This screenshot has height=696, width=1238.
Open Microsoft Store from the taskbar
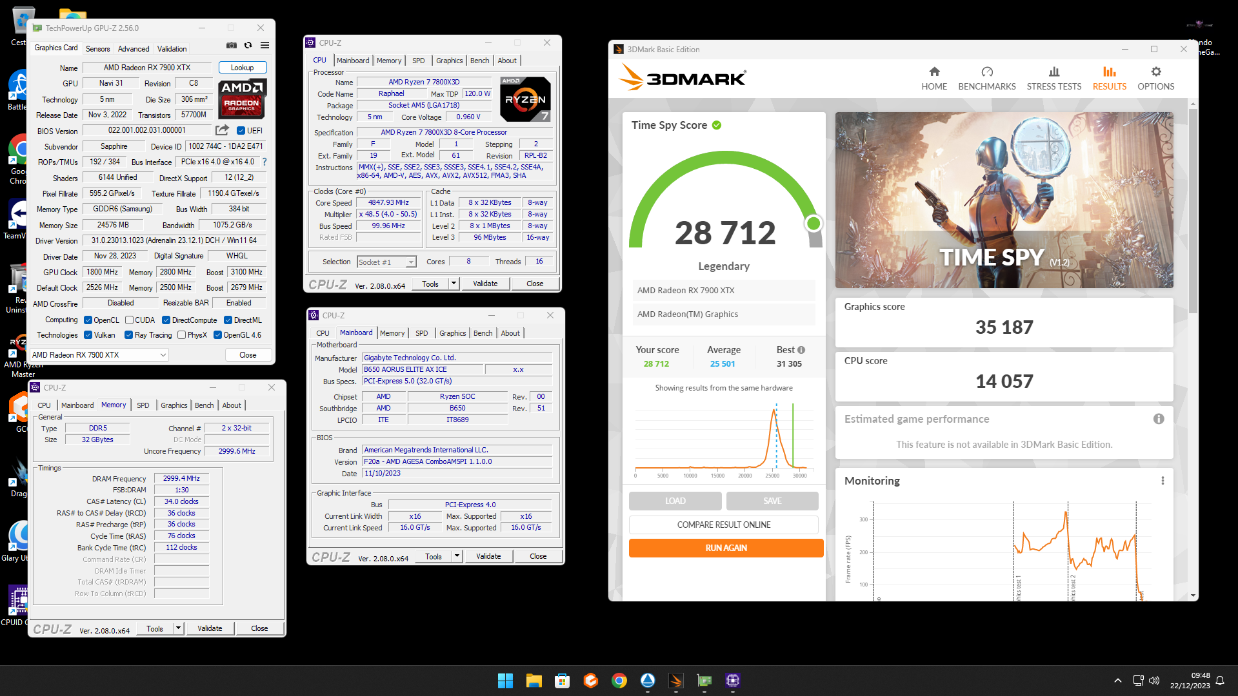[562, 681]
